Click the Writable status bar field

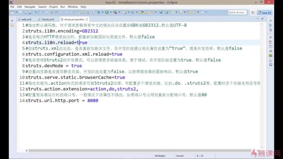(x=160, y=156)
